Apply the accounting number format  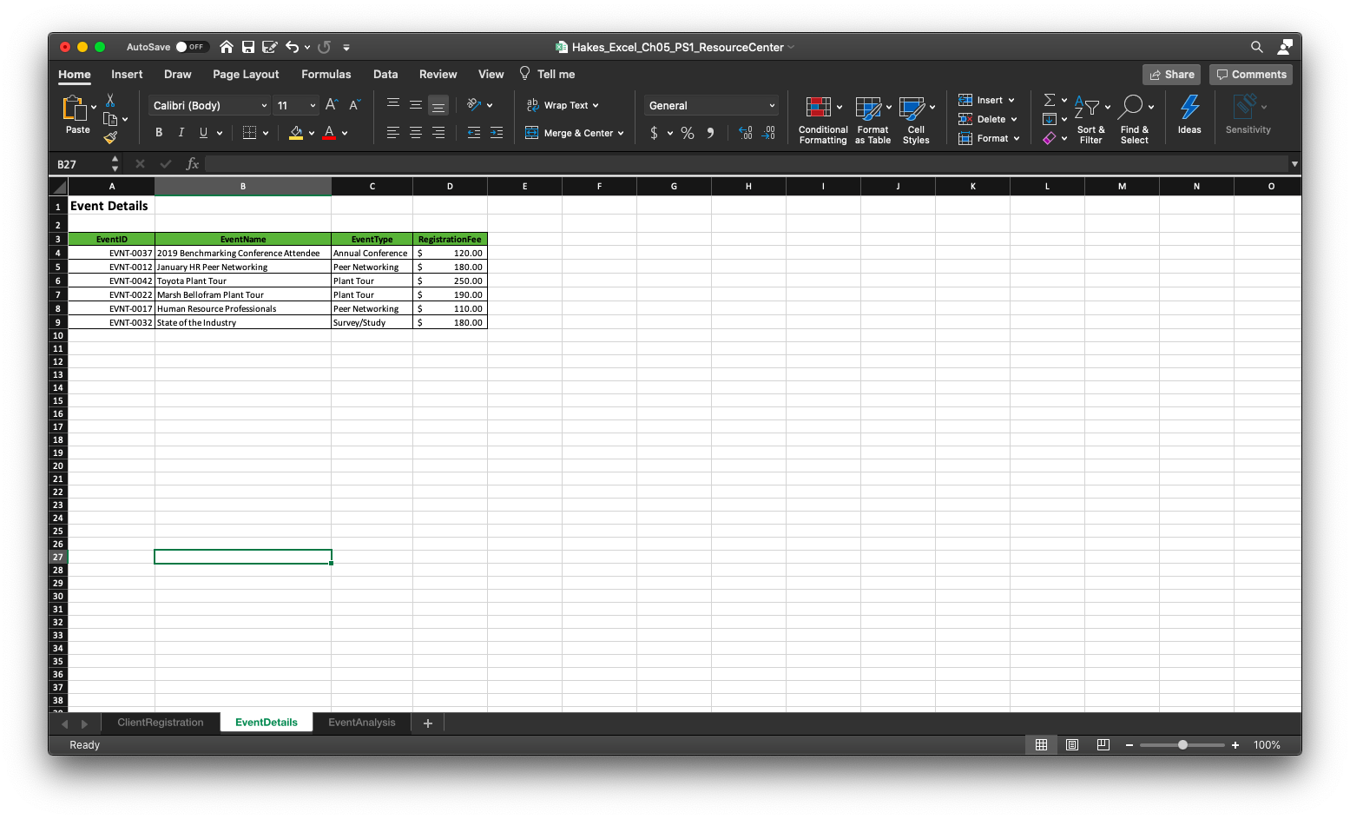point(654,133)
